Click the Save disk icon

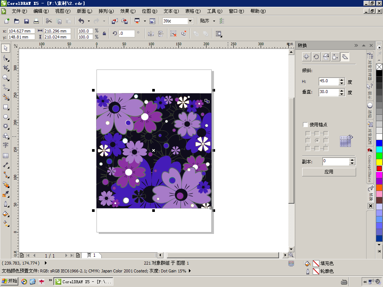coord(27,21)
